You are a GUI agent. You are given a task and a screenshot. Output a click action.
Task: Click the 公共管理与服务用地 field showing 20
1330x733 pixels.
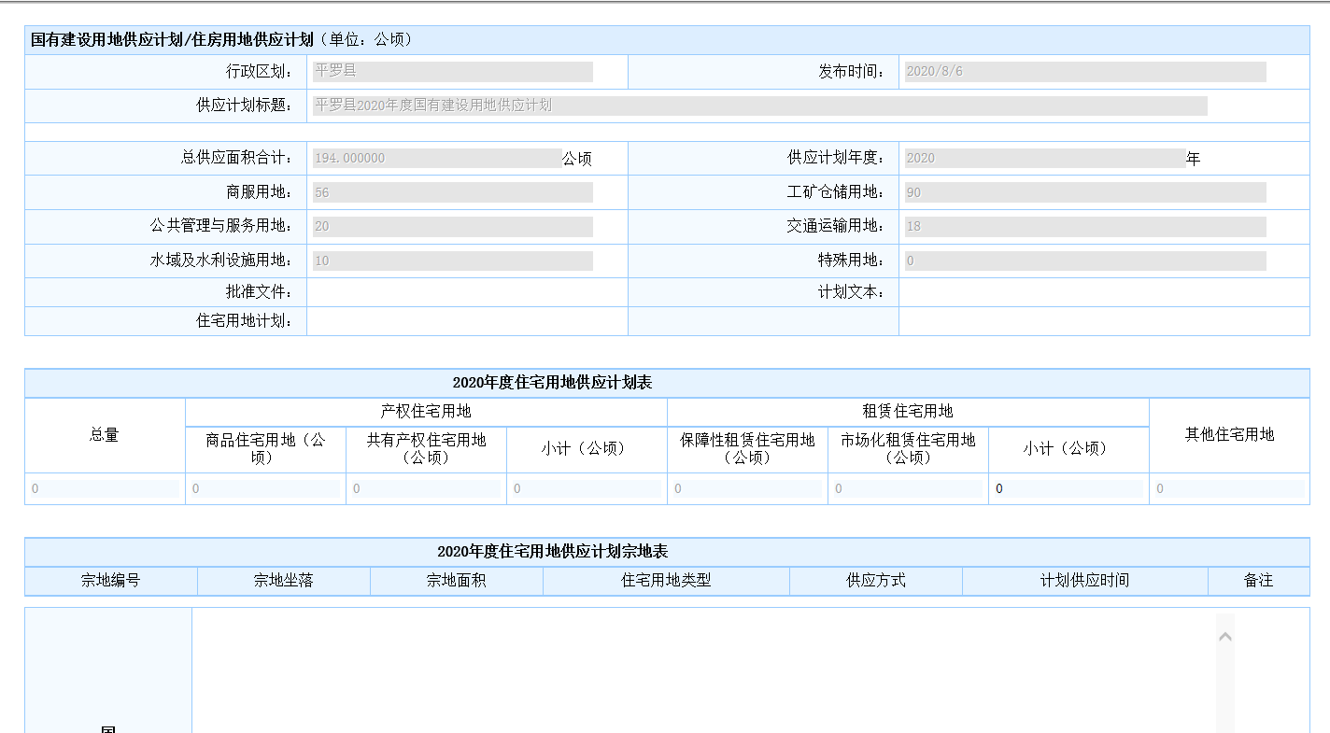pyautogui.click(x=452, y=227)
